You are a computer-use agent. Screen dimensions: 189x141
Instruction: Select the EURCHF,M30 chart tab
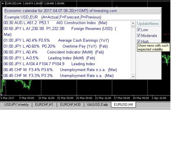click(70, 105)
